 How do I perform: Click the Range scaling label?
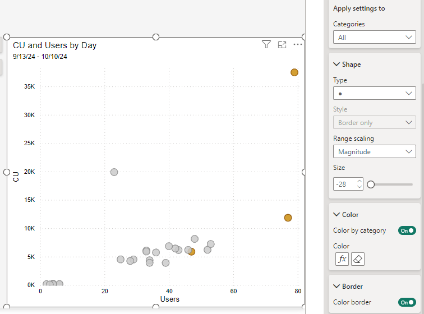click(353, 138)
